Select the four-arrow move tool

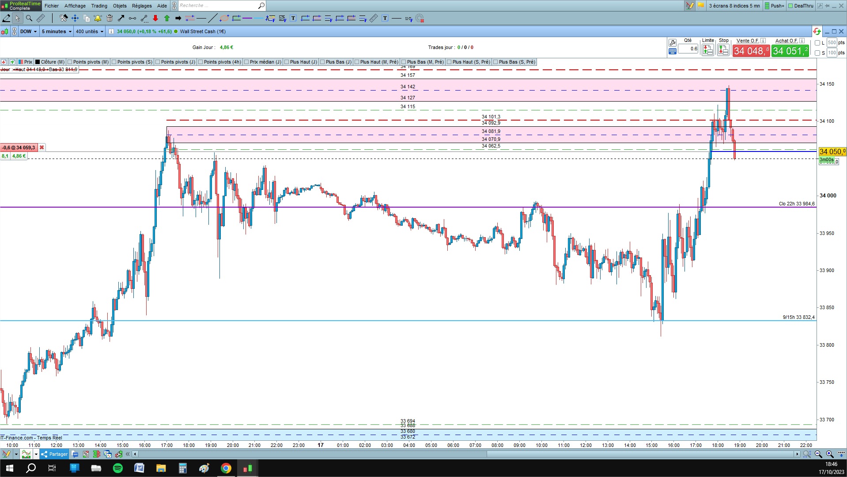(75, 18)
